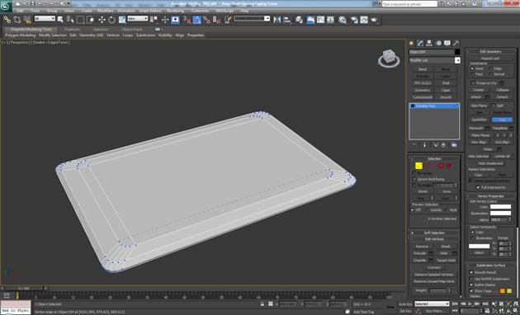
Task: Click the Mirror tool icon
Action: [x=277, y=20]
